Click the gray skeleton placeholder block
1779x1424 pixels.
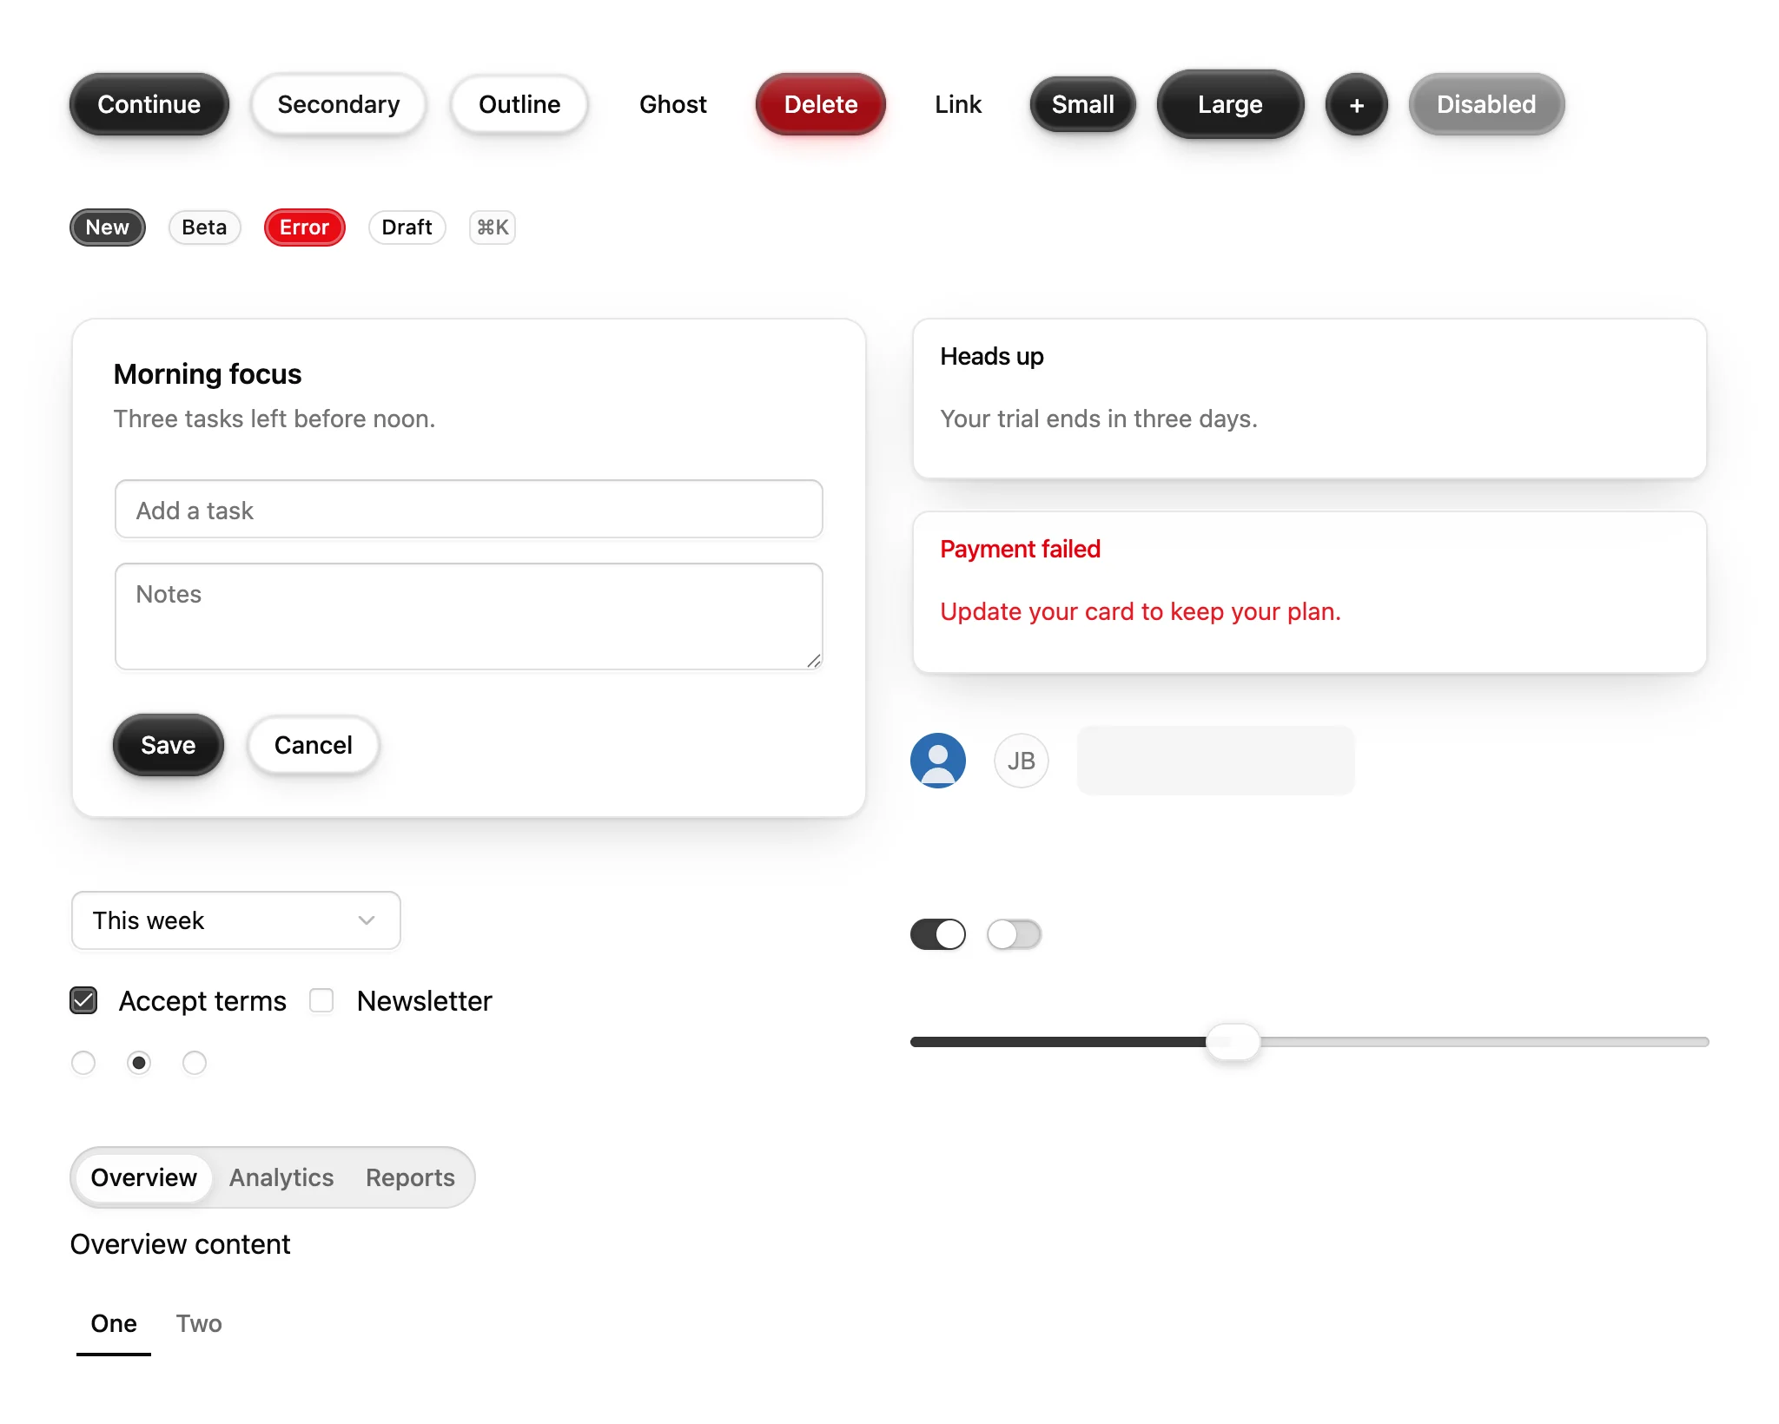point(1216,761)
